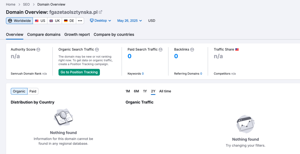Click the Go to Position Tracking button
Image resolution: width=300 pixels, height=154 pixels.
pyautogui.click(x=79, y=72)
